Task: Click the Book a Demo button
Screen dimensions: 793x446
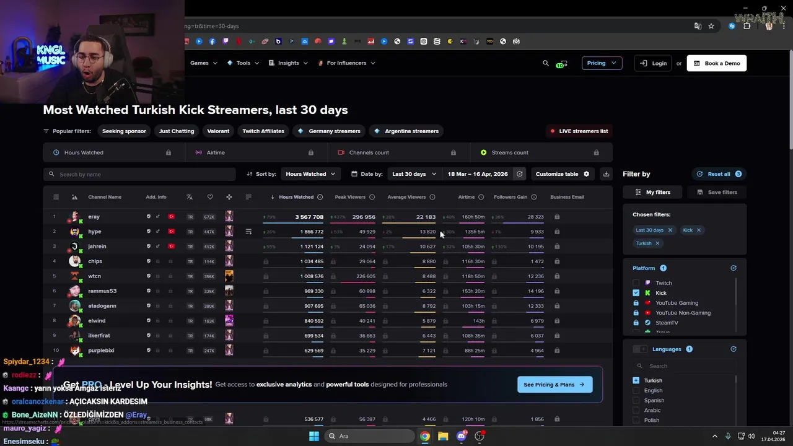Action: [x=717, y=63]
